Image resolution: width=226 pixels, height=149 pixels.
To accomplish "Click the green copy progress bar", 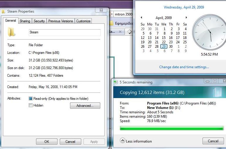I will [172, 128].
